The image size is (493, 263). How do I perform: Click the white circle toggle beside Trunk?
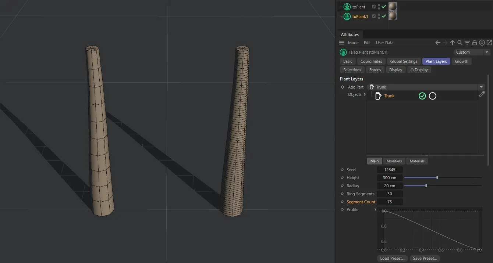[x=433, y=96]
